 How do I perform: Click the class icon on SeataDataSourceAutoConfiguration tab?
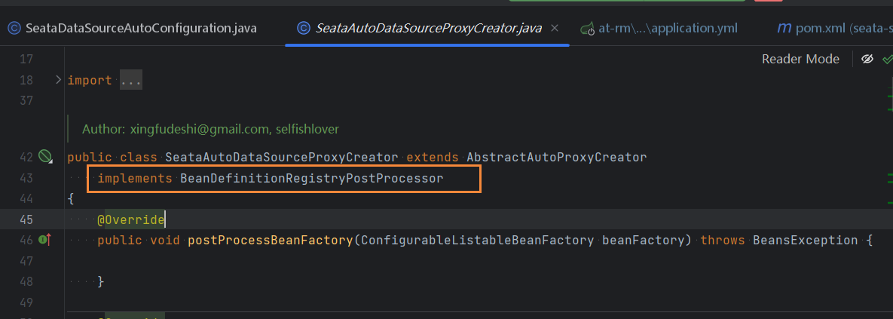pyautogui.click(x=14, y=29)
